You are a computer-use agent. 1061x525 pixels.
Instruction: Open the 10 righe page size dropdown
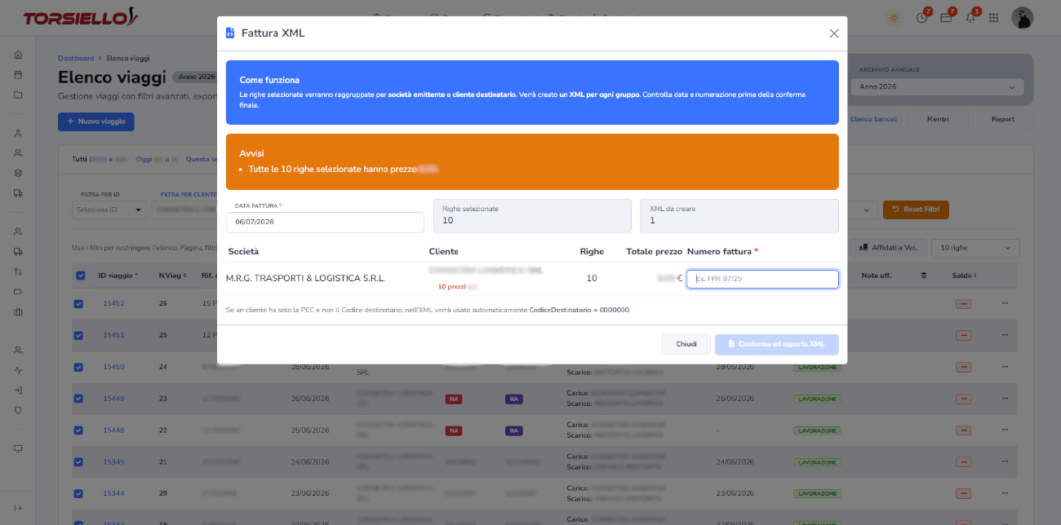click(x=976, y=248)
